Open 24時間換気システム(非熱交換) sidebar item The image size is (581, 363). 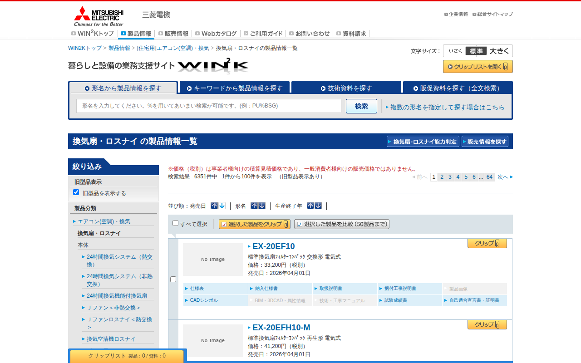[119, 280]
